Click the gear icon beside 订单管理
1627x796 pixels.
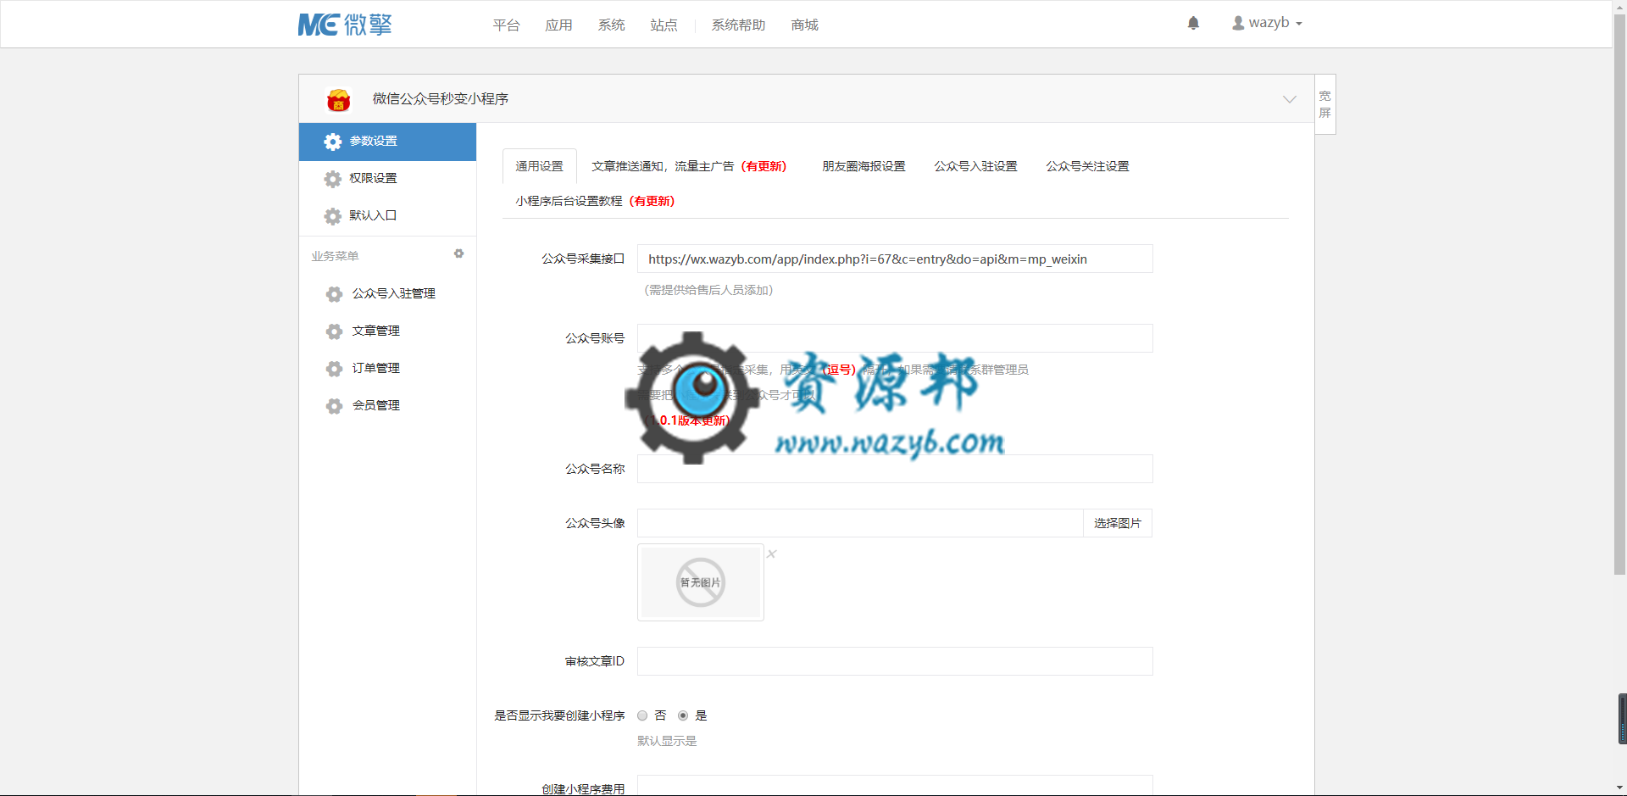335,369
